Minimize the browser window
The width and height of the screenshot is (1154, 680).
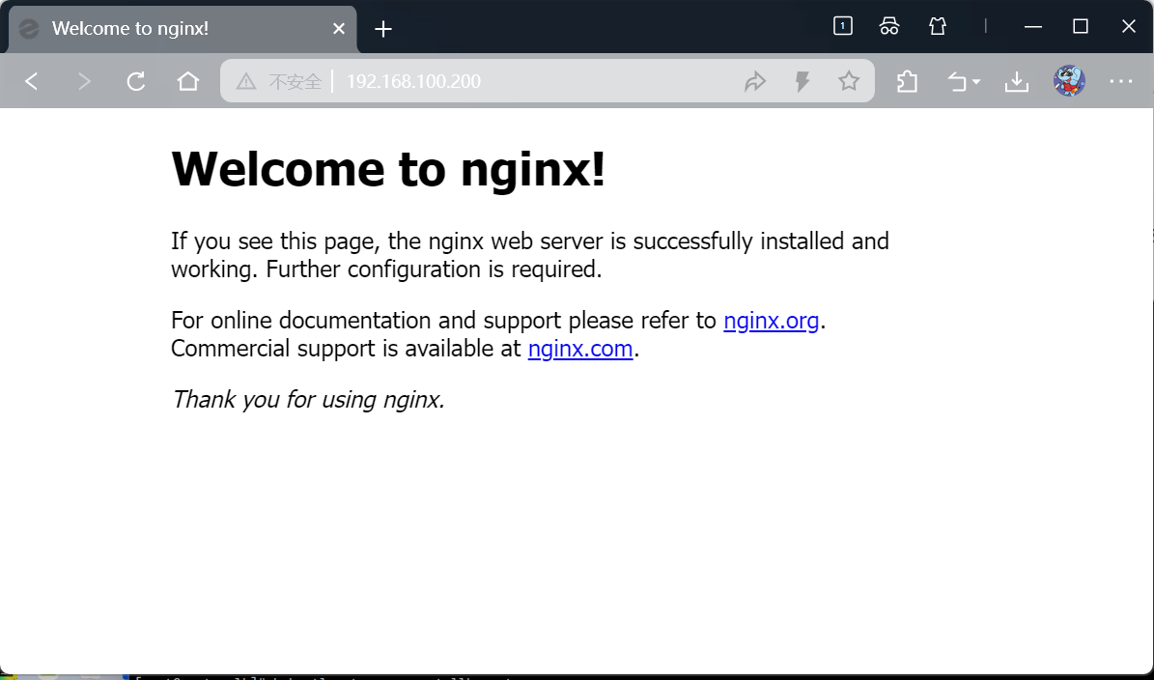pyautogui.click(x=1033, y=26)
